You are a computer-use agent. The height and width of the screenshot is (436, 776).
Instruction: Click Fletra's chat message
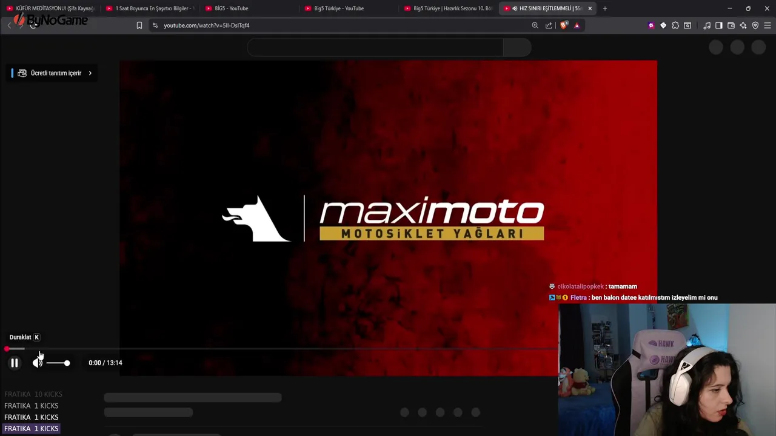click(x=634, y=297)
